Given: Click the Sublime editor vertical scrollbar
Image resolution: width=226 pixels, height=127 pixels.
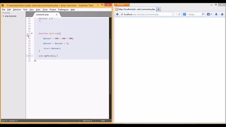Looking at the screenshot, I should click(110, 67).
